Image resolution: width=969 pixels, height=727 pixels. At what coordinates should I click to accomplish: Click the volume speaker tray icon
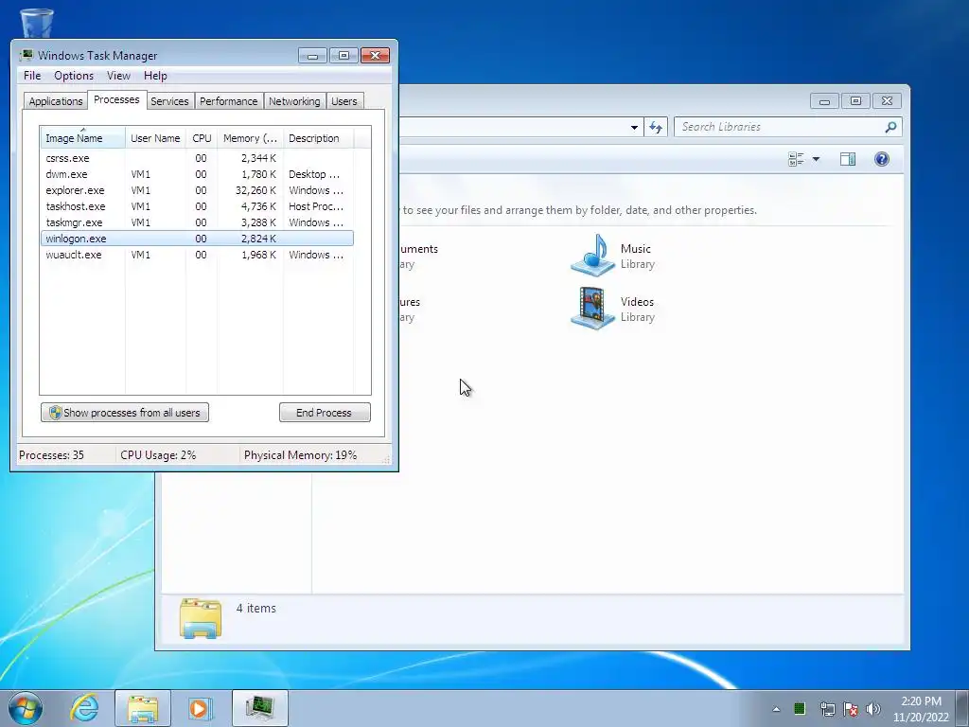point(873,709)
